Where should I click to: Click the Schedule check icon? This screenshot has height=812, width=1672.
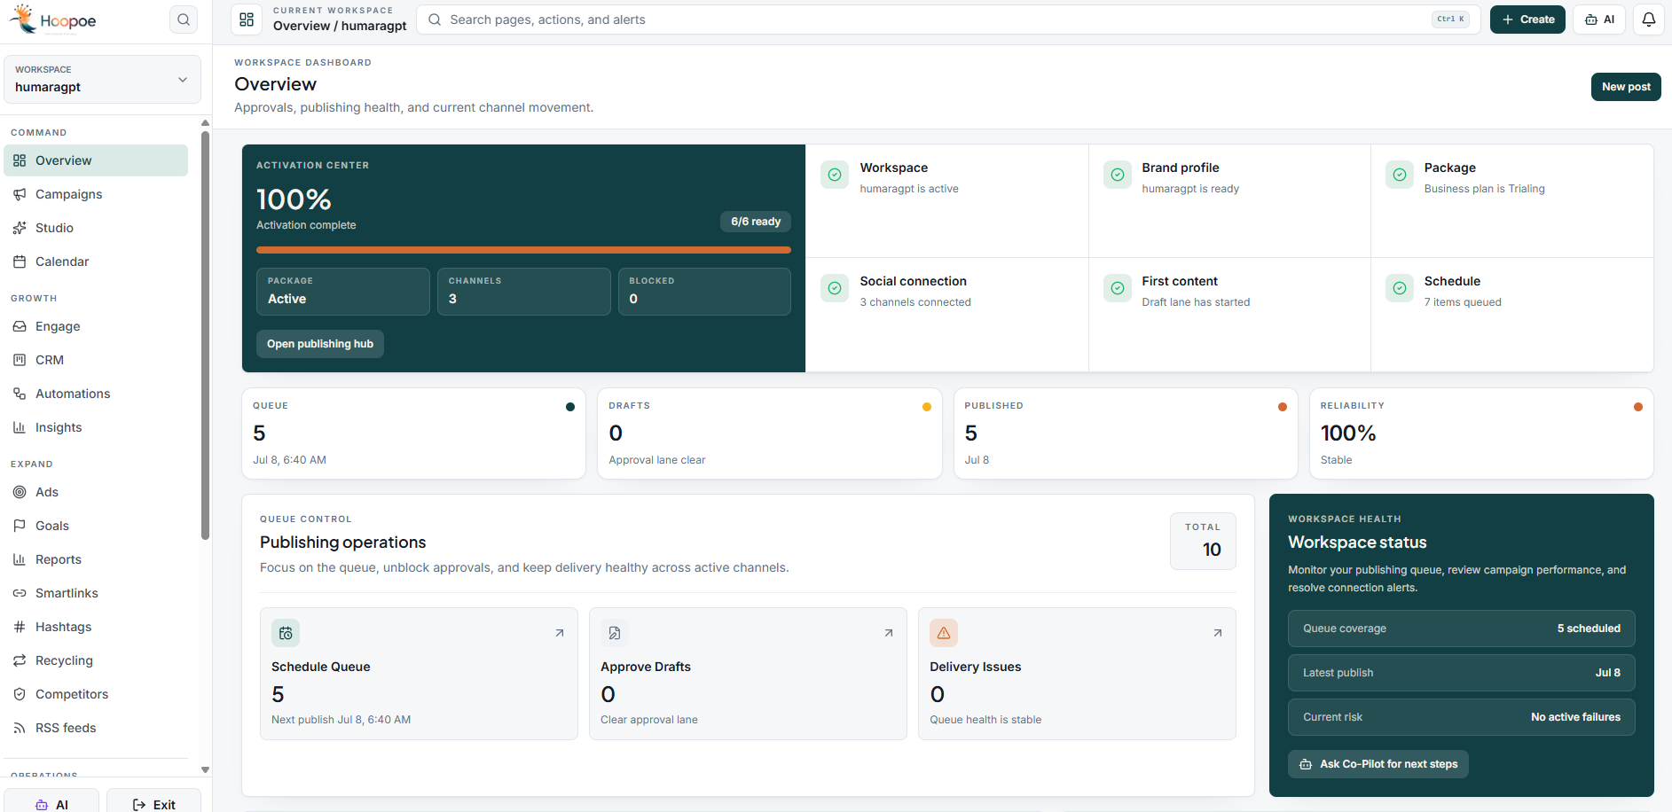pyautogui.click(x=1400, y=288)
